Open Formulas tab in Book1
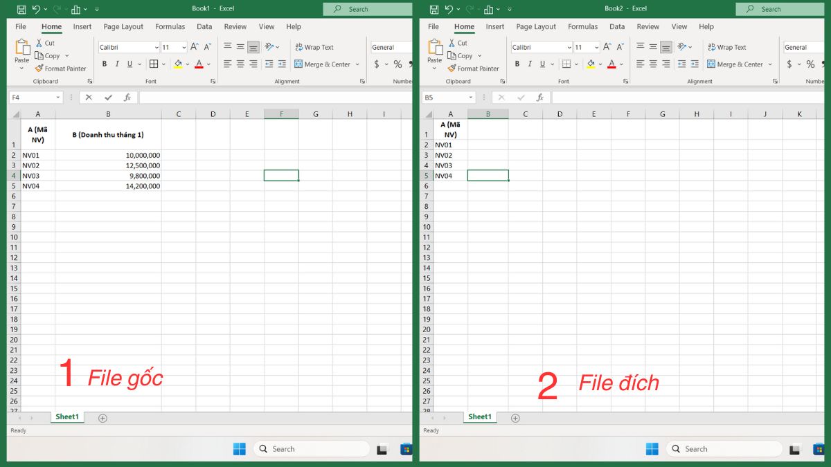The height and width of the screenshot is (467, 831). tap(170, 27)
